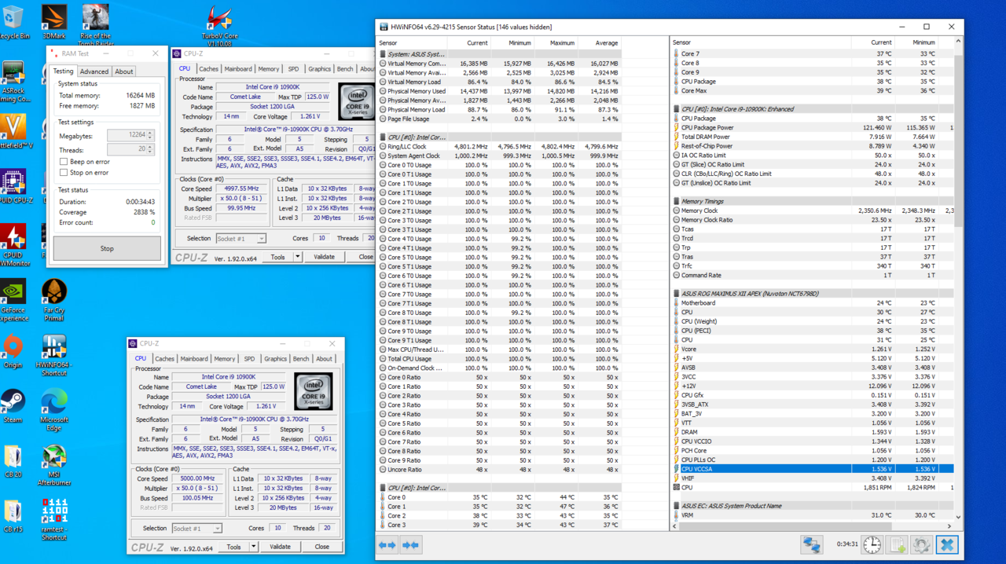Click HWiNFO collapse columns arrows icon
1006x564 pixels.
click(410, 544)
